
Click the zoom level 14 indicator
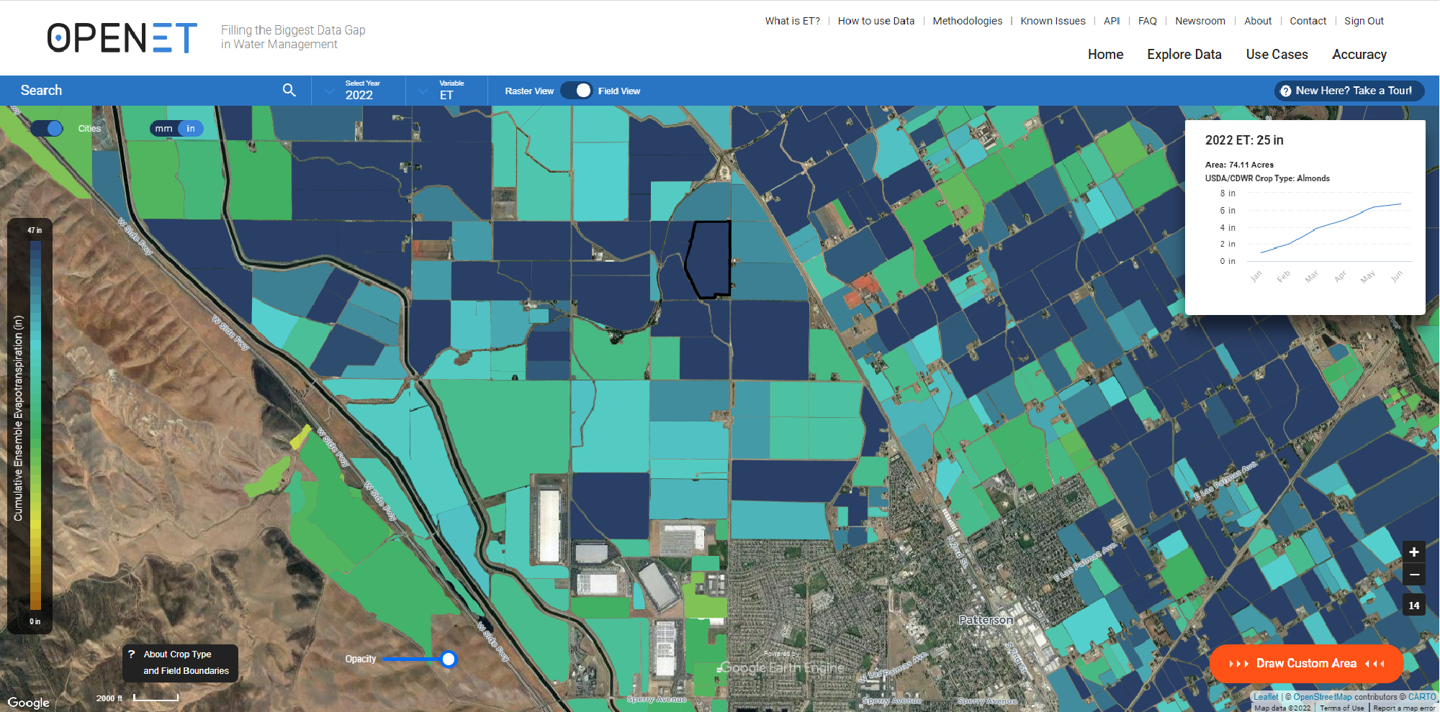coord(1413,606)
